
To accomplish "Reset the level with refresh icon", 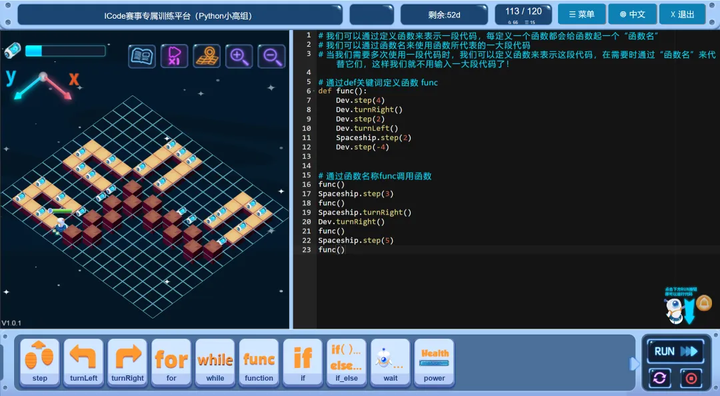I will (659, 378).
